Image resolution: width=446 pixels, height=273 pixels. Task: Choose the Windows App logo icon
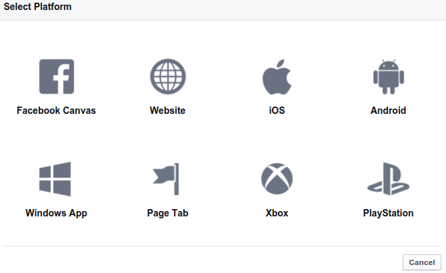55,179
